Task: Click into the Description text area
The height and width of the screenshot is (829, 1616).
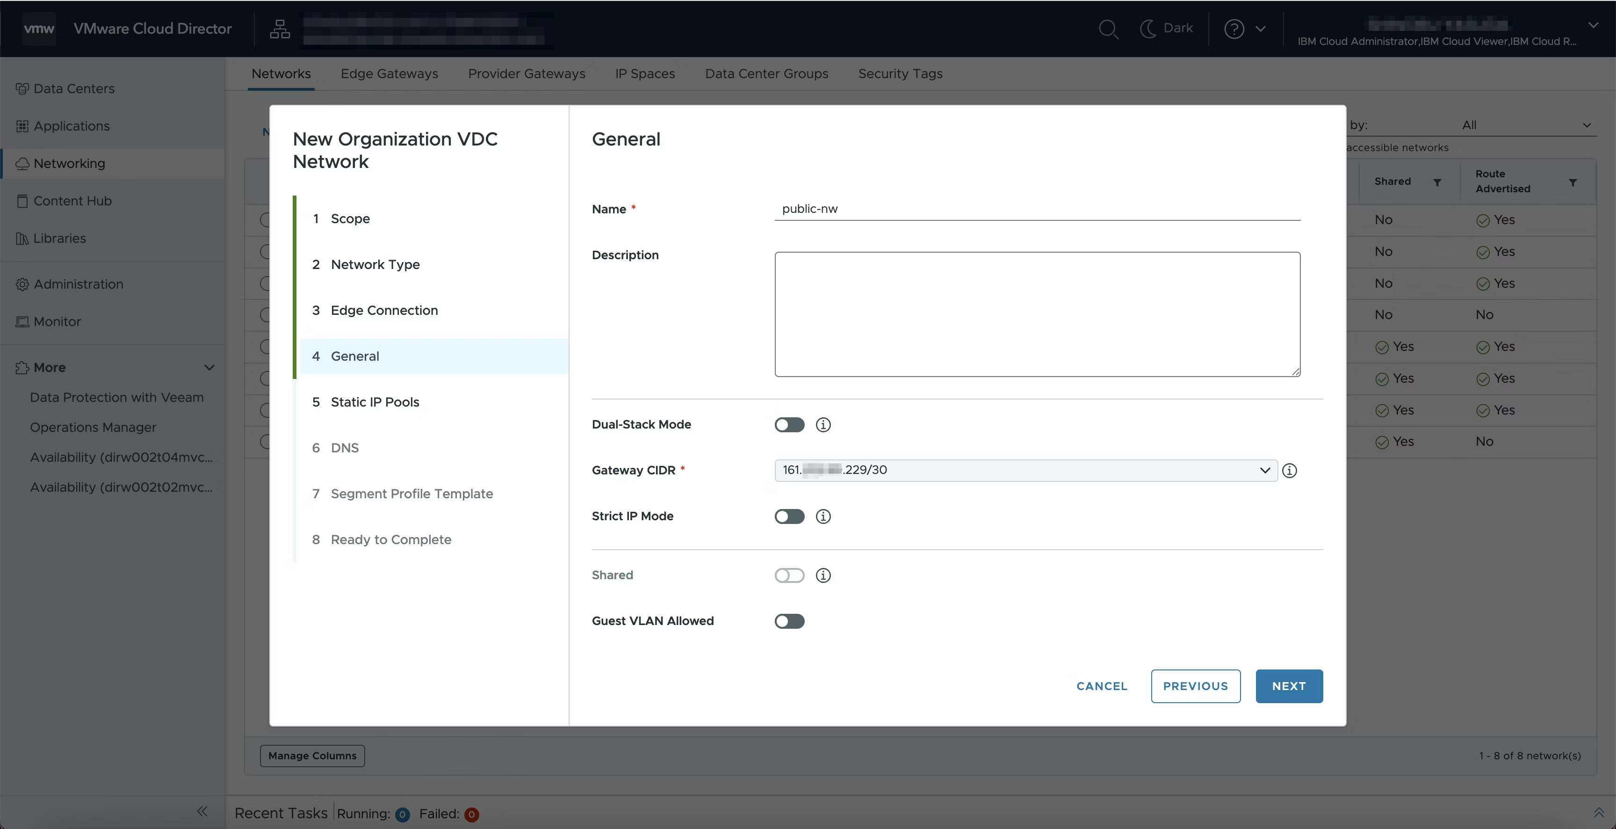Action: pos(1037,314)
